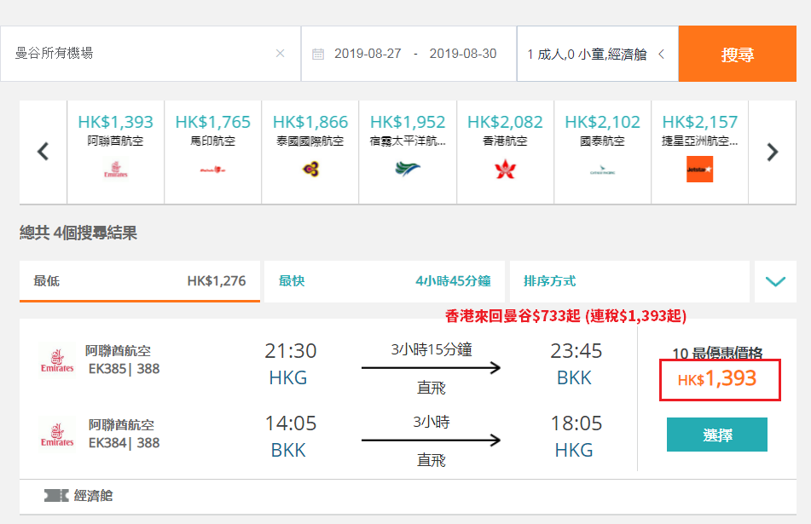This screenshot has height=524, width=811.
Task: Expand the 1 成人,0 小童,經濟艙 passenger selector
Action: (598, 54)
